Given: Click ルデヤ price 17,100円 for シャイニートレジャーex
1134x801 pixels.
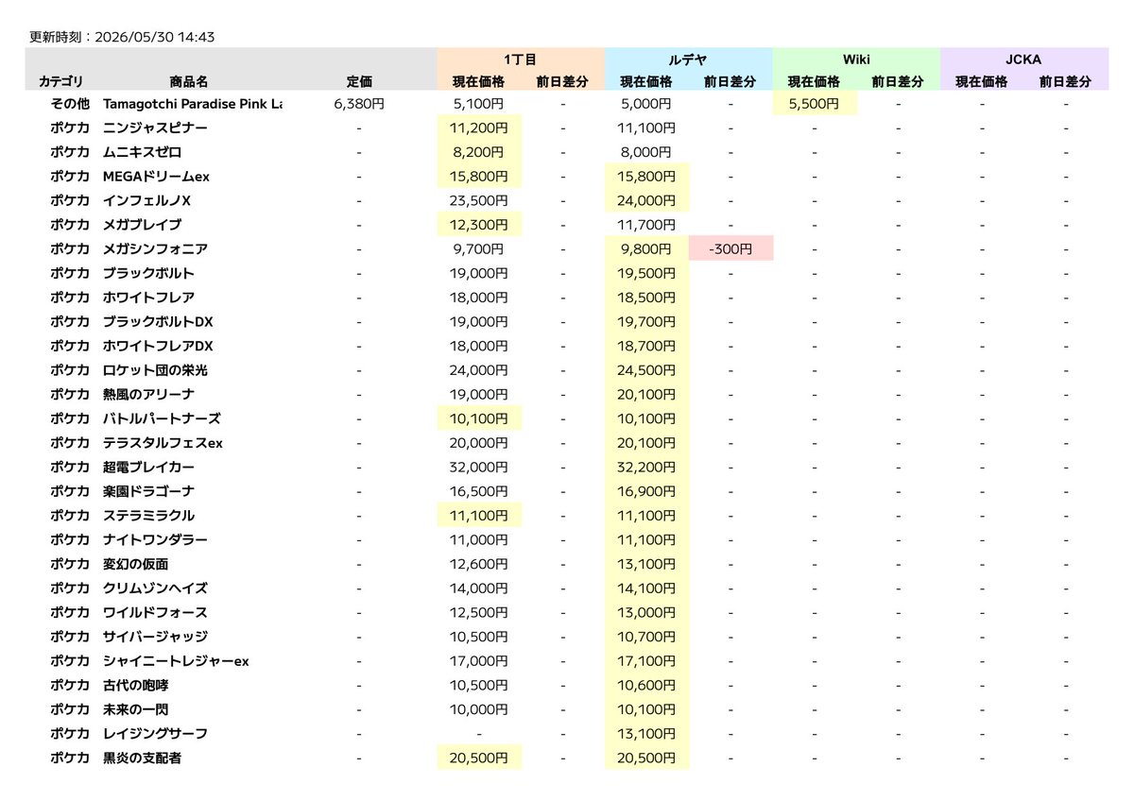Looking at the screenshot, I should [x=647, y=661].
